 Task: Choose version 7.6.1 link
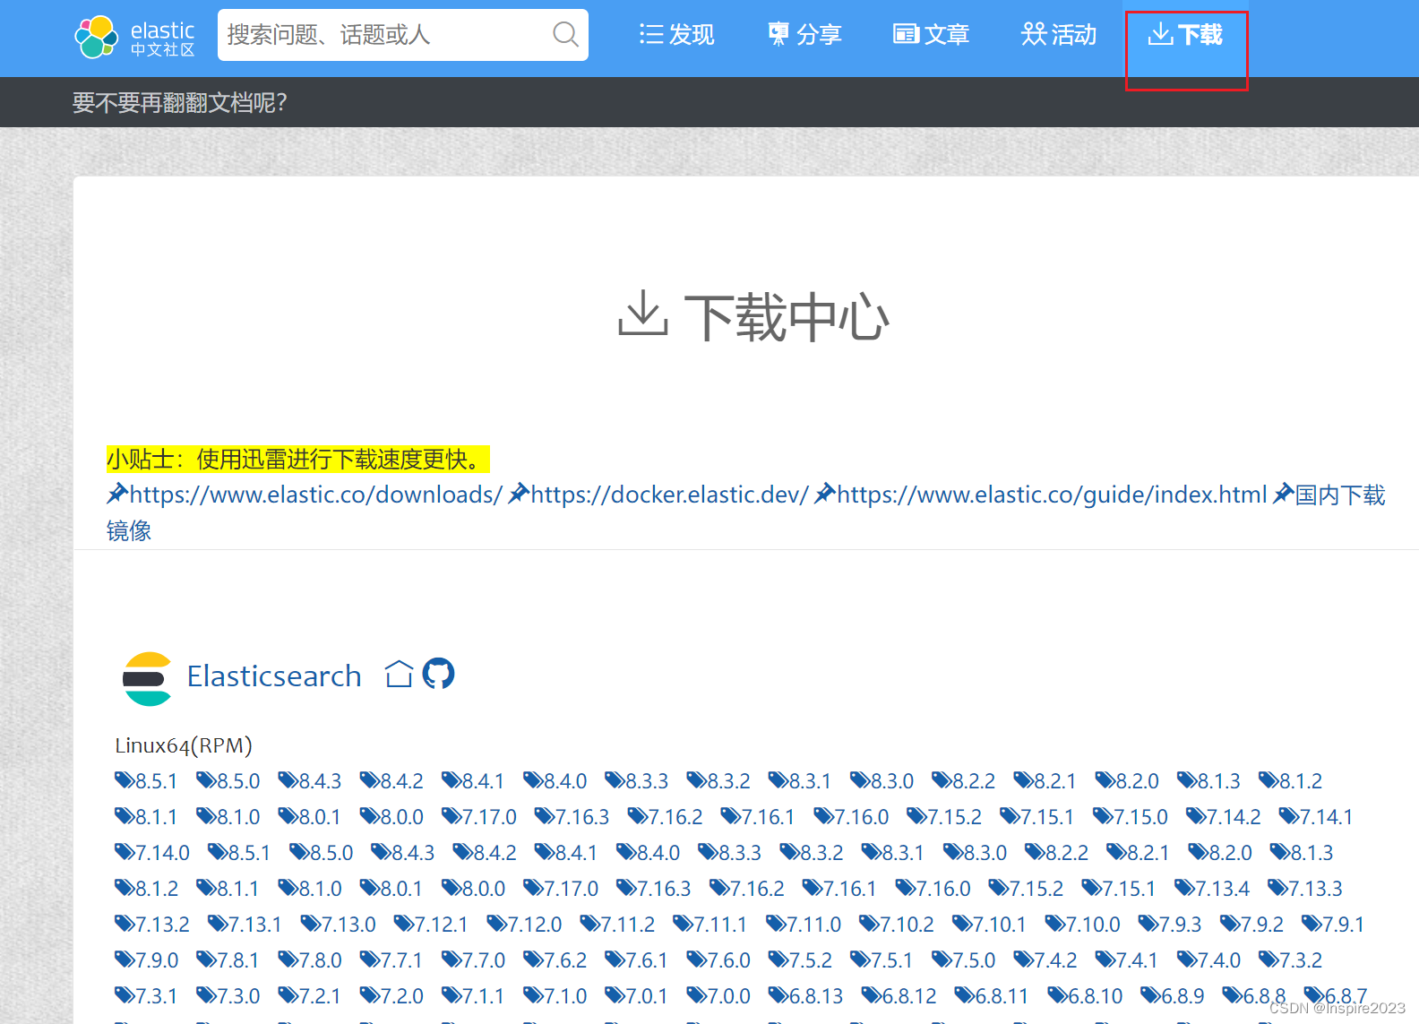click(637, 960)
